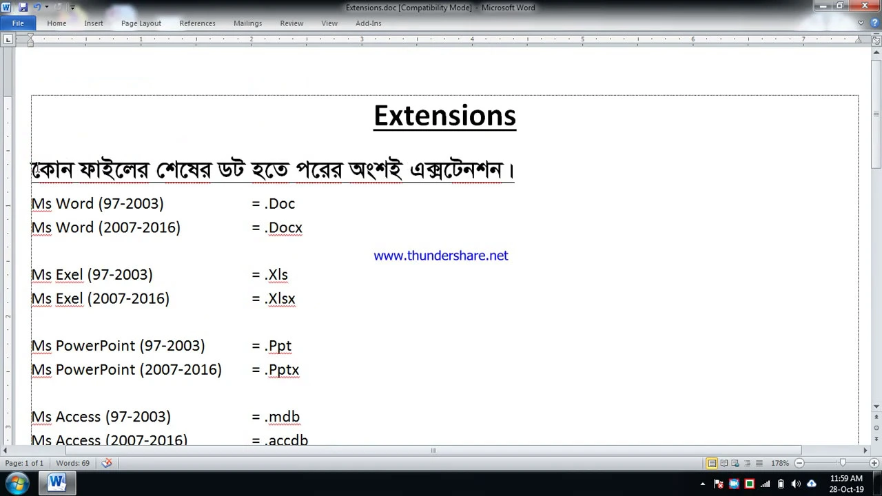Switch to Outline view
Screen dimensions: 882x496
[x=747, y=463]
